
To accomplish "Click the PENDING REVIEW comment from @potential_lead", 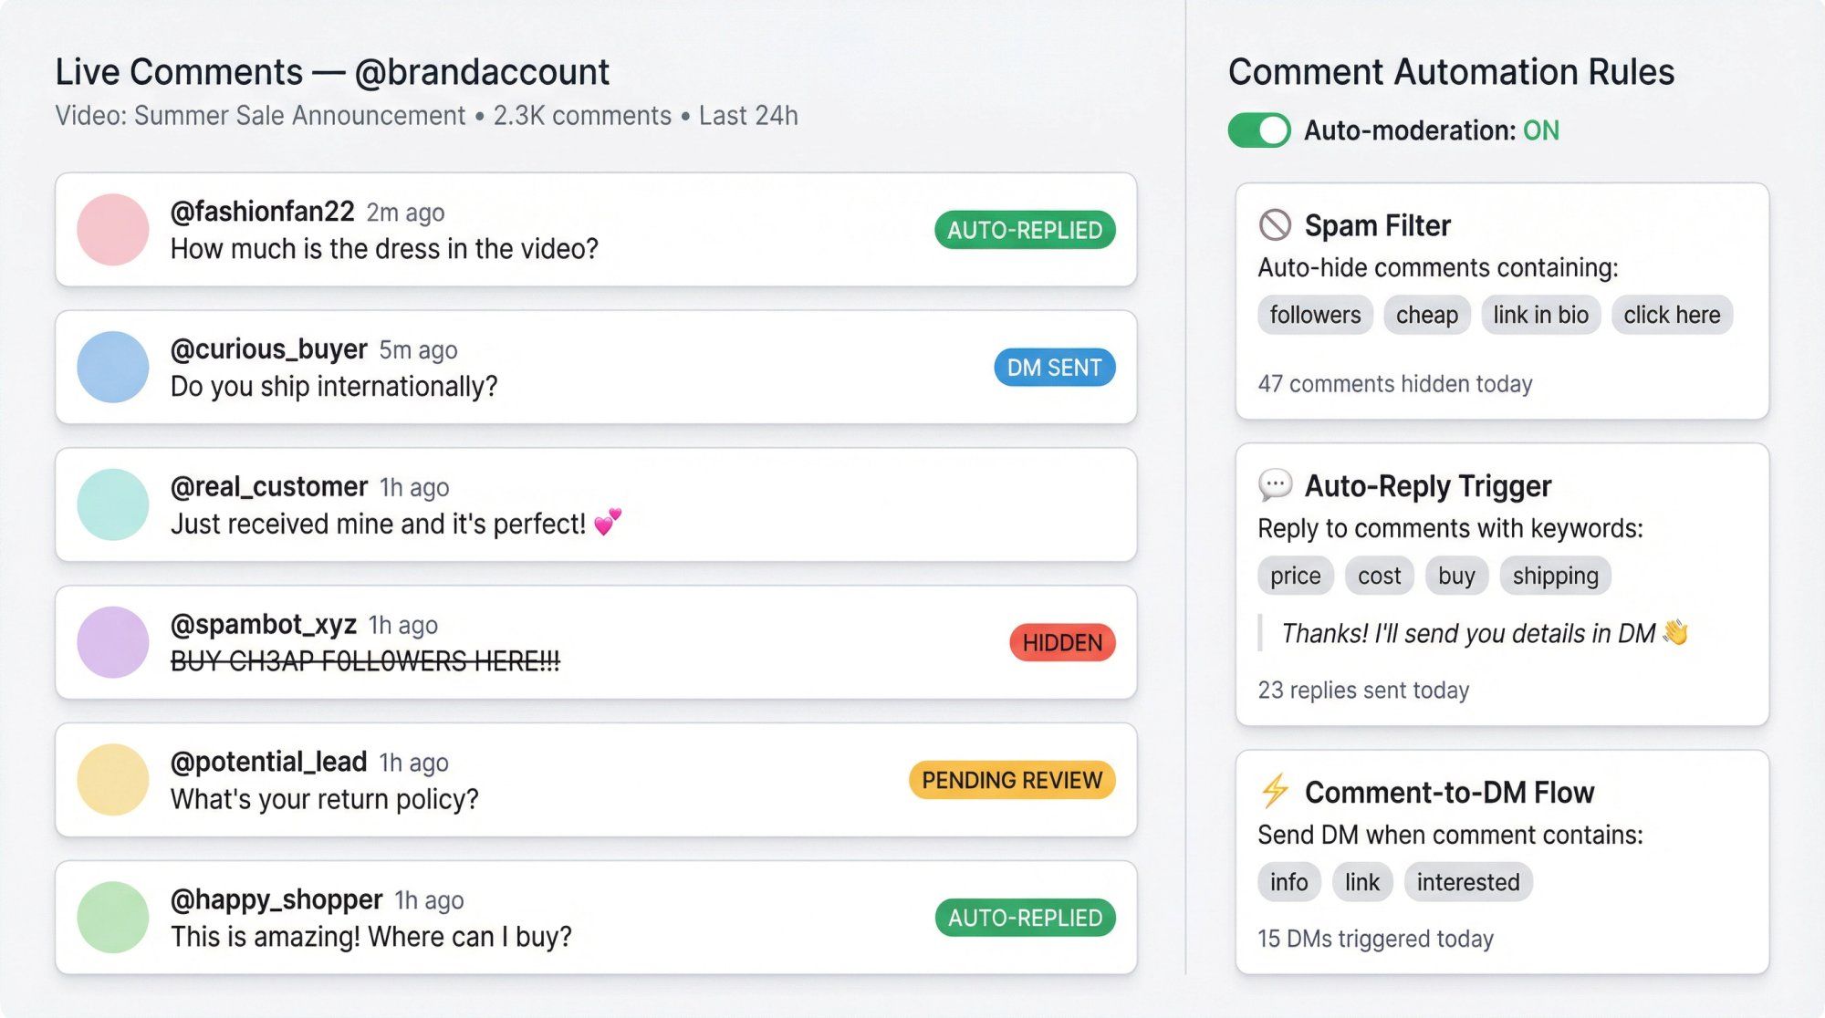I will click(x=593, y=780).
